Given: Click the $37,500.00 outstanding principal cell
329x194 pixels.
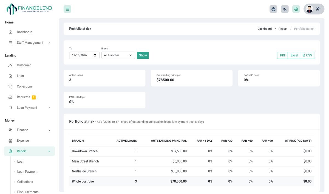Looking at the screenshot, I should tap(179, 151).
